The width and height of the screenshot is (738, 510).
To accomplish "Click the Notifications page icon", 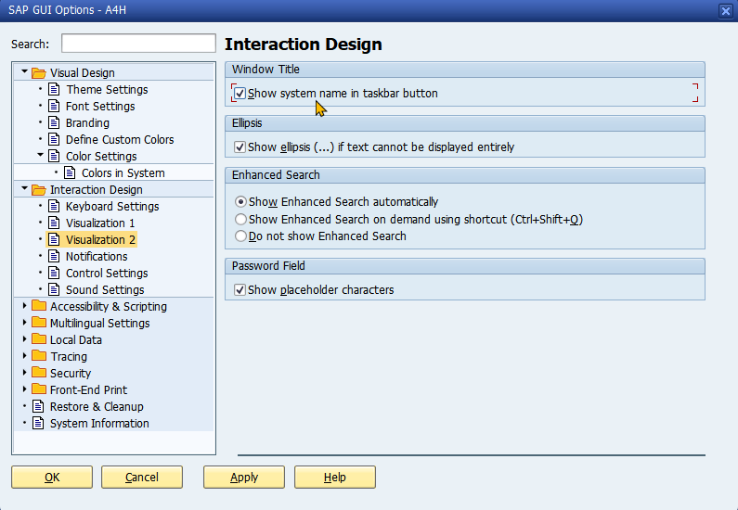I will point(54,256).
